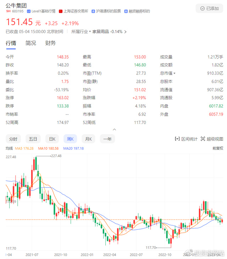The width and height of the screenshot is (227, 259).
Task: Click the Level1基础行情 badge icon
Action: (29, 11)
